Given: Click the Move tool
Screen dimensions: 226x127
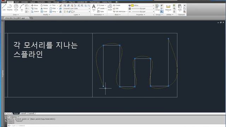Looking at the screenshot, I should coord(35,5).
